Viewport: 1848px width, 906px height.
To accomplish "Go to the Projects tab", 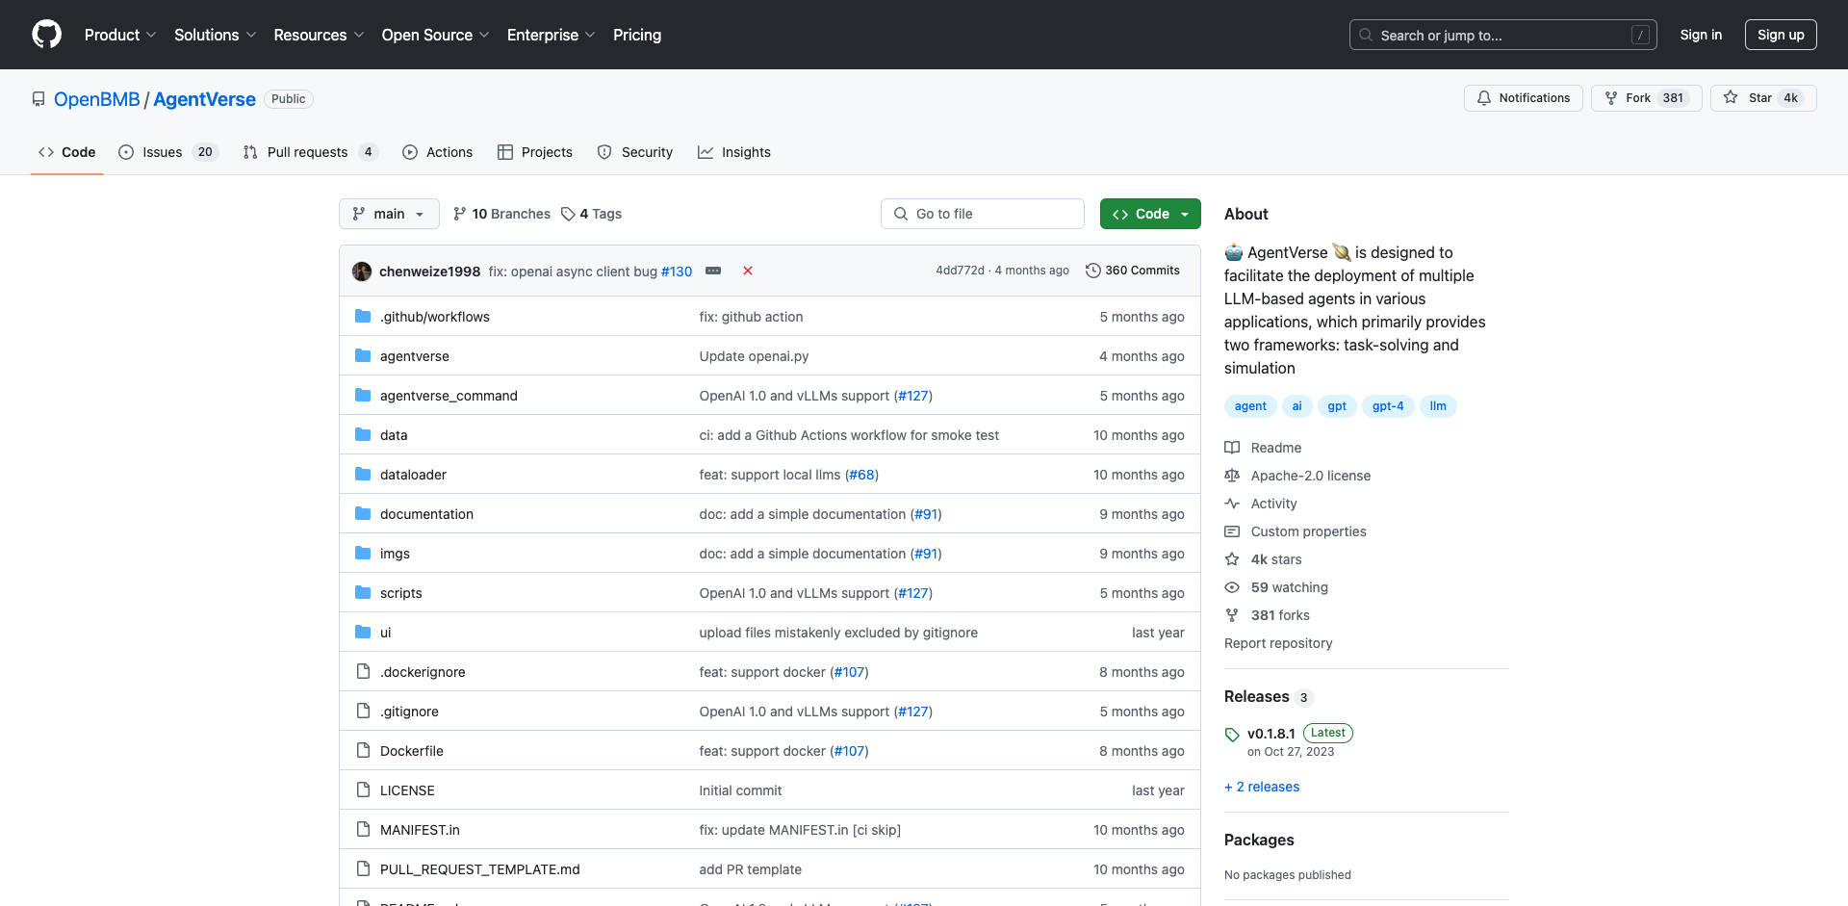I will (x=535, y=152).
